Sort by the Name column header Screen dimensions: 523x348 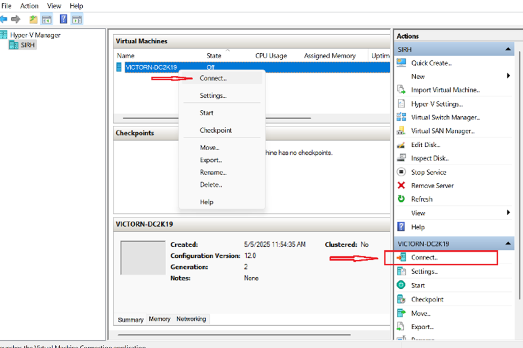coord(126,56)
